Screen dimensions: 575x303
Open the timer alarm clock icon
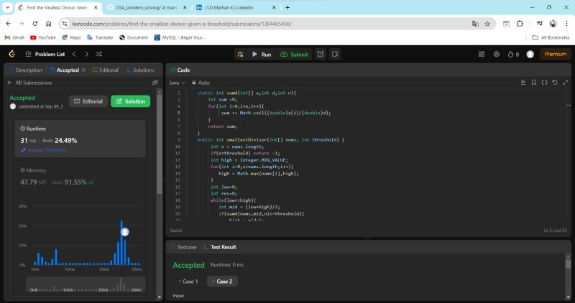[x=321, y=54]
